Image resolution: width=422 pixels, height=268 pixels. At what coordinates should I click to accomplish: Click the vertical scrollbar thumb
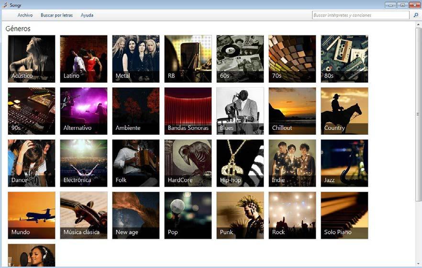418,114
